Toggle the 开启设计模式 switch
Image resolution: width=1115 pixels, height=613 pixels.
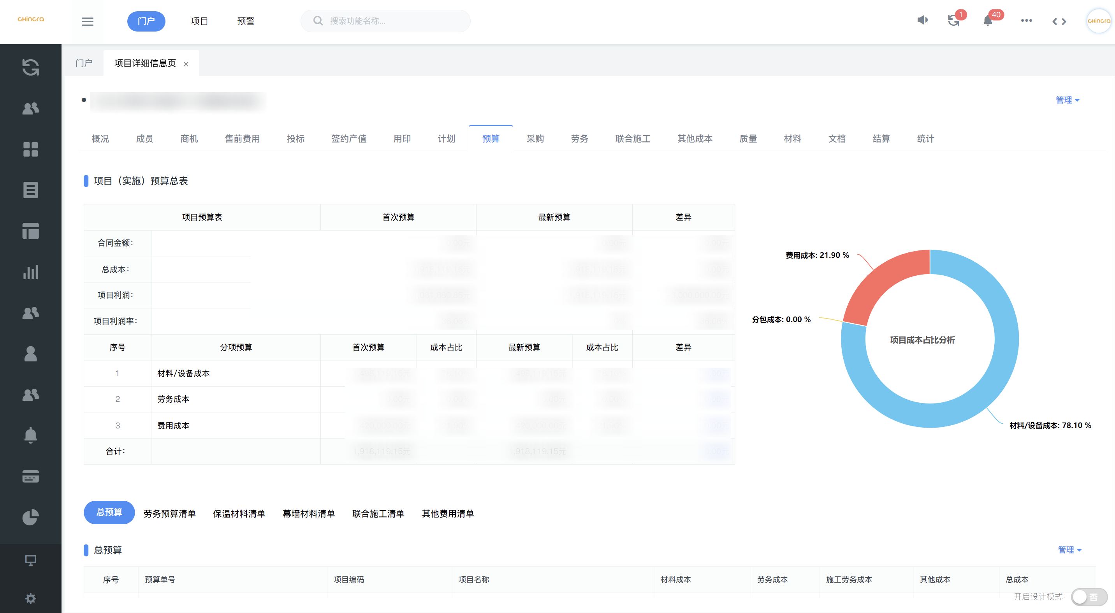[x=1089, y=597]
